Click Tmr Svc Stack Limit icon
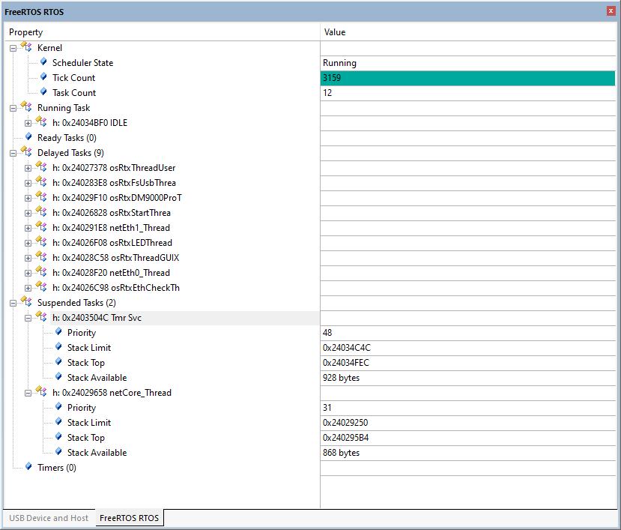 pyautogui.click(x=58, y=347)
